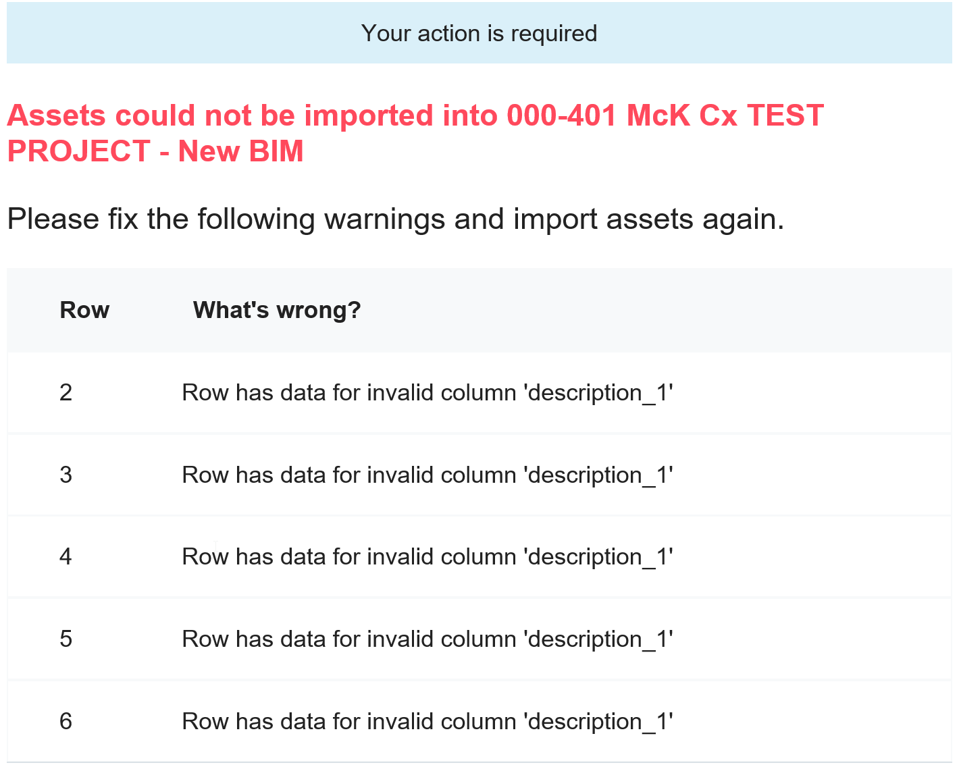This screenshot has height=765, width=959.
Task: Select the 'What's wrong?' column header
Action: click(277, 310)
